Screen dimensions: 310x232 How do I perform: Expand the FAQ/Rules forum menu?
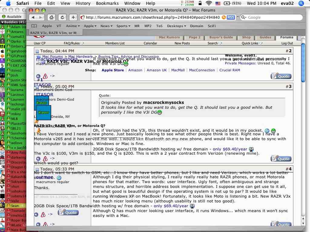coord(74,43)
